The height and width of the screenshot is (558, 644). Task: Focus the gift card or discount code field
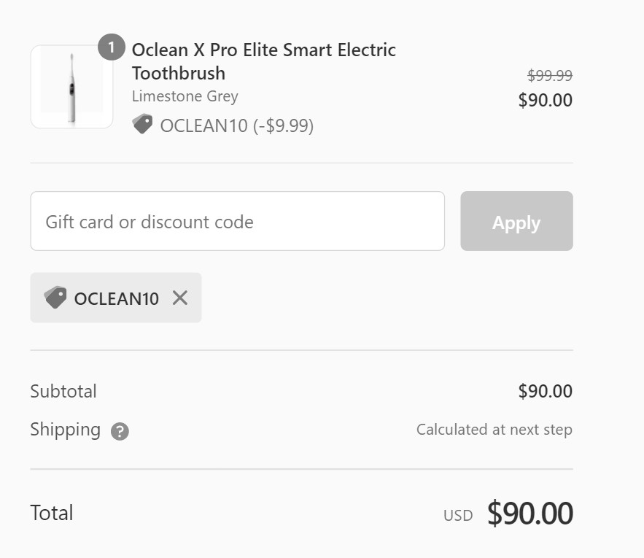237,221
